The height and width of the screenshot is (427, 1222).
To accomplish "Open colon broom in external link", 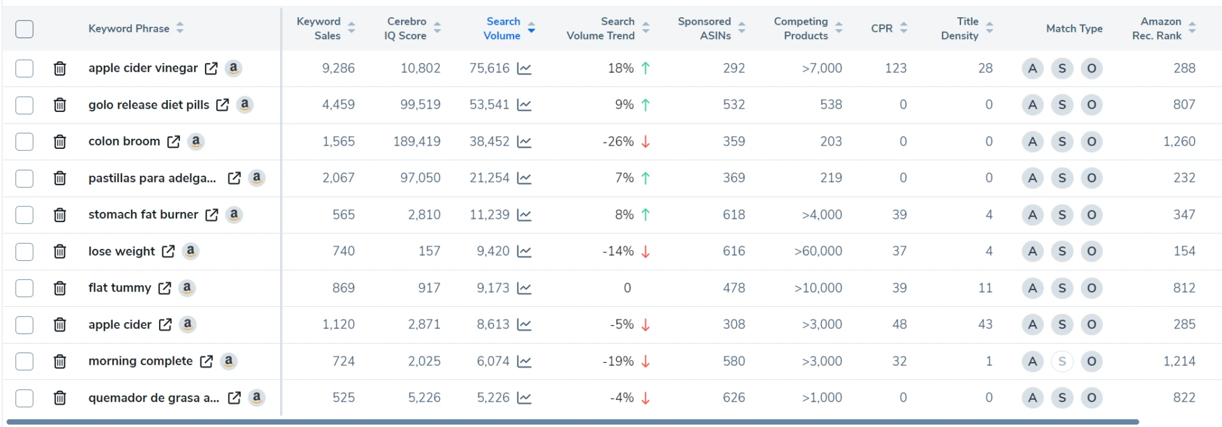I will (174, 142).
